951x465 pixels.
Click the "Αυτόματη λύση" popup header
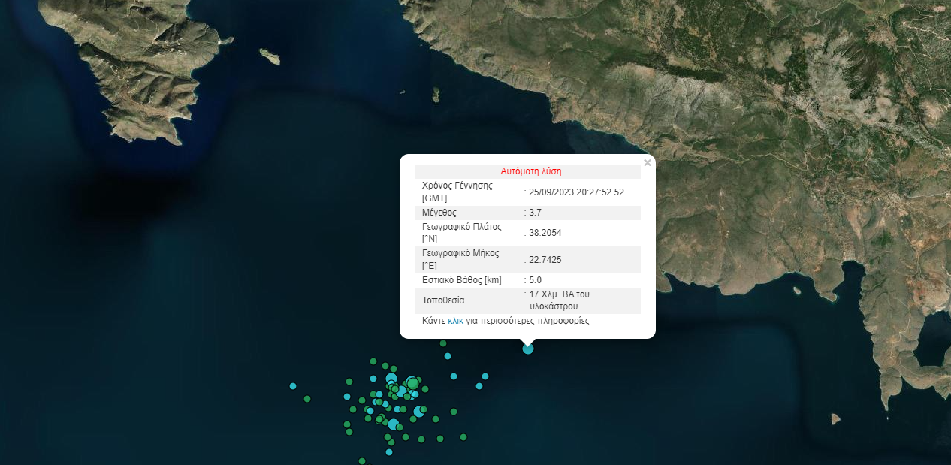click(530, 171)
